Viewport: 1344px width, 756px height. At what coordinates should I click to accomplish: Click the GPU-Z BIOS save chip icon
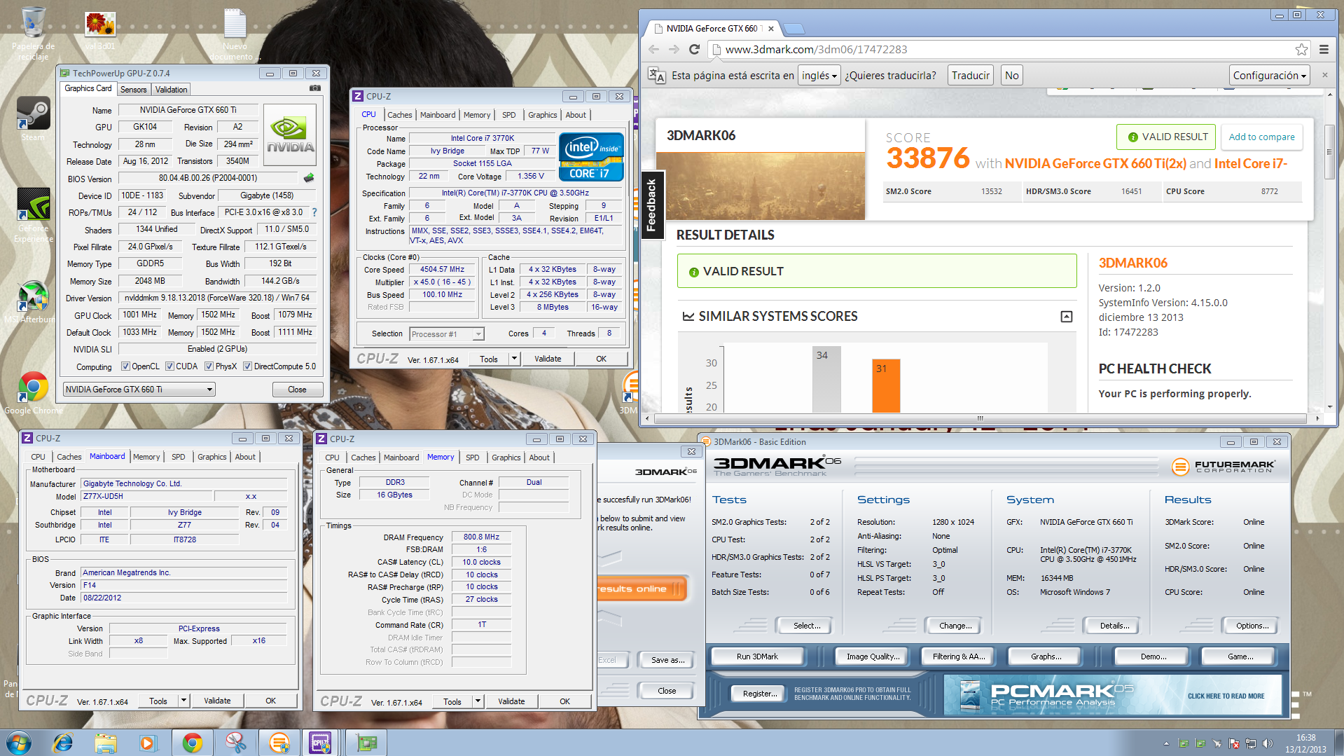[309, 178]
